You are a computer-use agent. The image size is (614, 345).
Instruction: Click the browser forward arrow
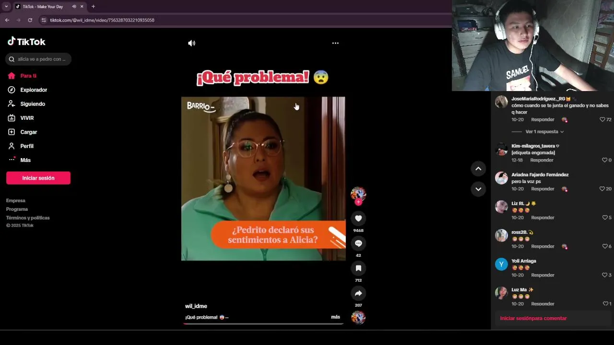tap(19, 20)
